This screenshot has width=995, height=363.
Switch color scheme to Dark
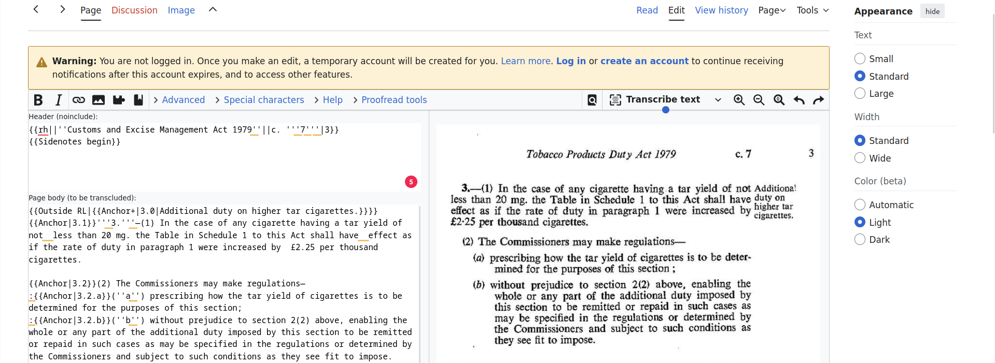point(860,239)
